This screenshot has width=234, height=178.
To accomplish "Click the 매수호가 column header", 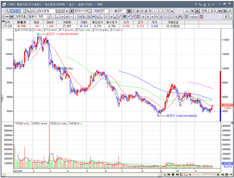I will coord(112,22).
